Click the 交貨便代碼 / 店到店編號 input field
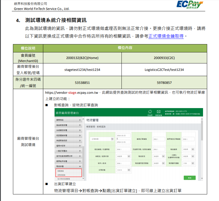This screenshot has height=201, width=219. (159, 149)
